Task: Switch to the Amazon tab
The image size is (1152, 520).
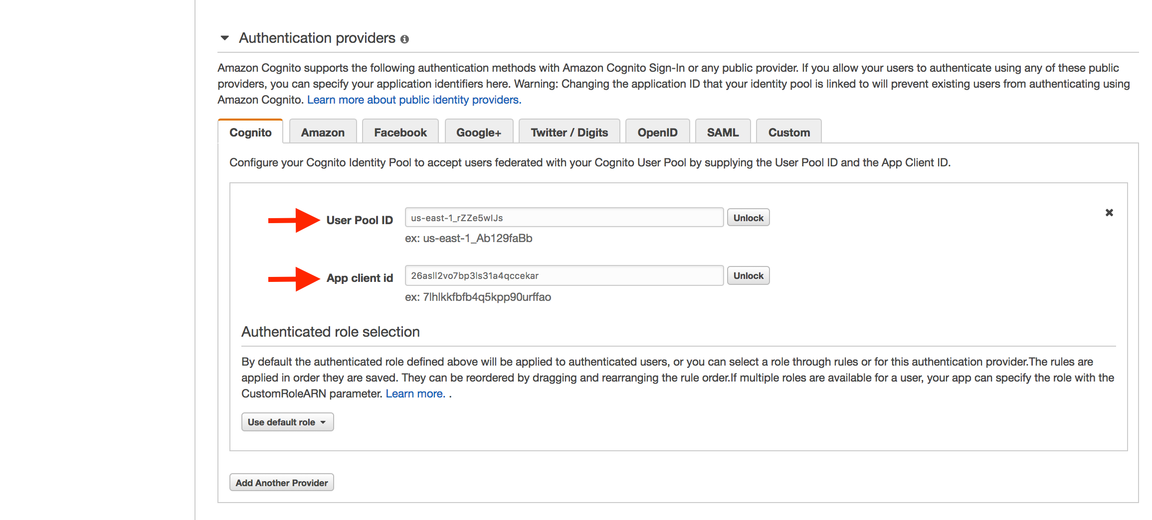Action: tap(323, 132)
